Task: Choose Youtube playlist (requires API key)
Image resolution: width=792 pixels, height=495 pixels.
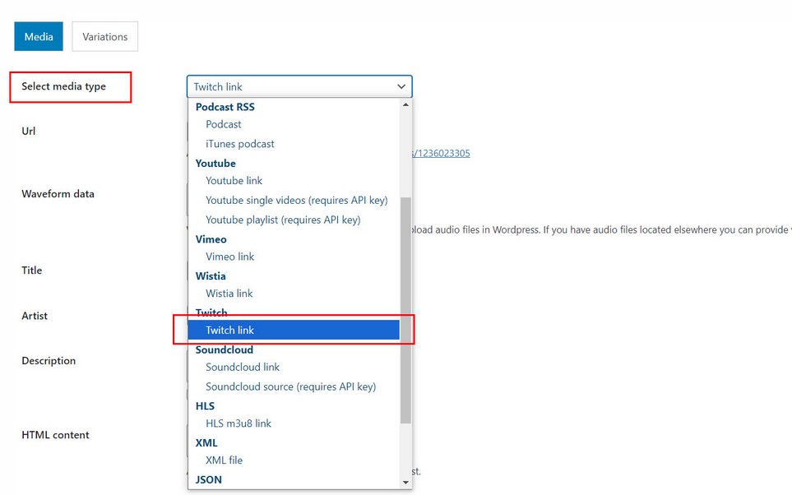Action: point(294,220)
